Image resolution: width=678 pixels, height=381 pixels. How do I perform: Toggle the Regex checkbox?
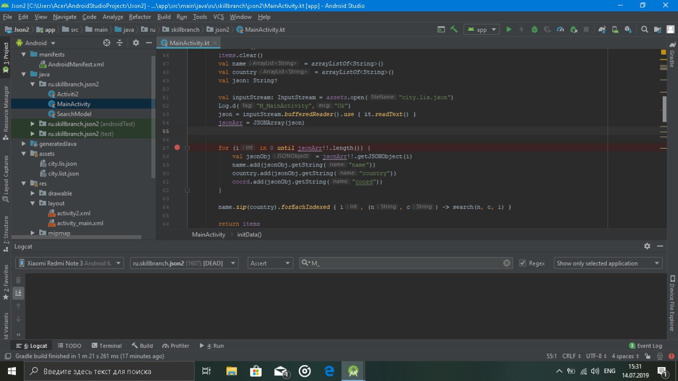pos(523,263)
